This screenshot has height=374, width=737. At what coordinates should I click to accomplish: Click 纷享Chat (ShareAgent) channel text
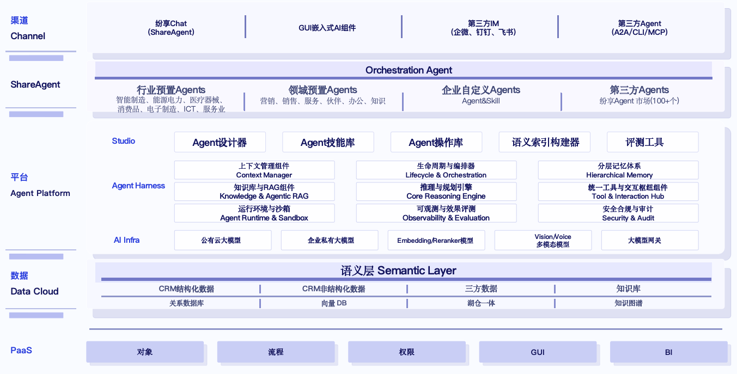point(171,28)
